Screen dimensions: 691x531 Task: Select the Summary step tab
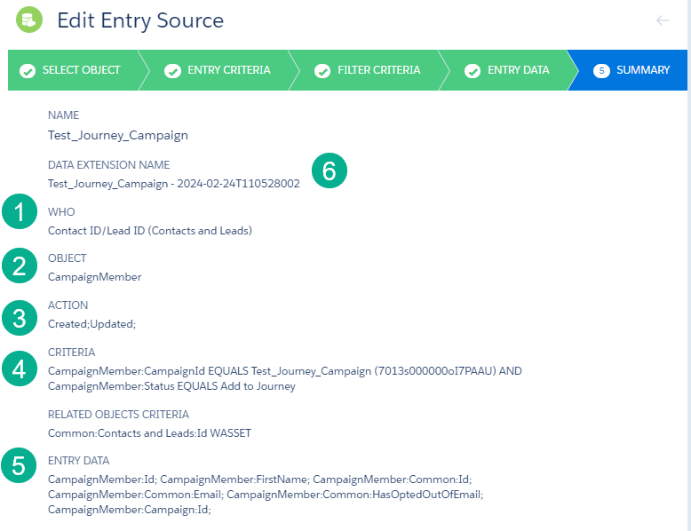(x=642, y=70)
